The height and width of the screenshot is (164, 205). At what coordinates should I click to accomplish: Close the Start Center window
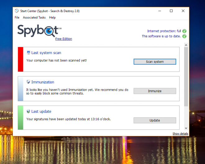[183, 11]
